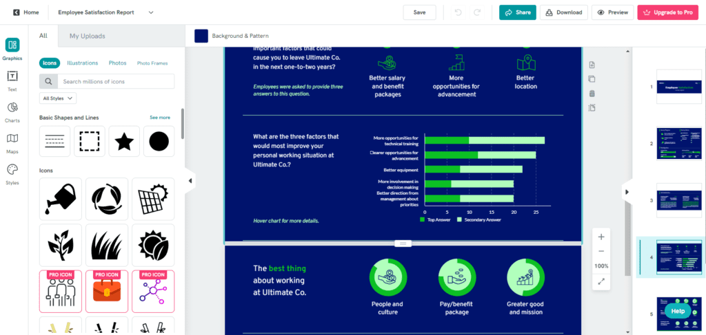
Task: Select the dashed lines shape
Action: (55, 142)
